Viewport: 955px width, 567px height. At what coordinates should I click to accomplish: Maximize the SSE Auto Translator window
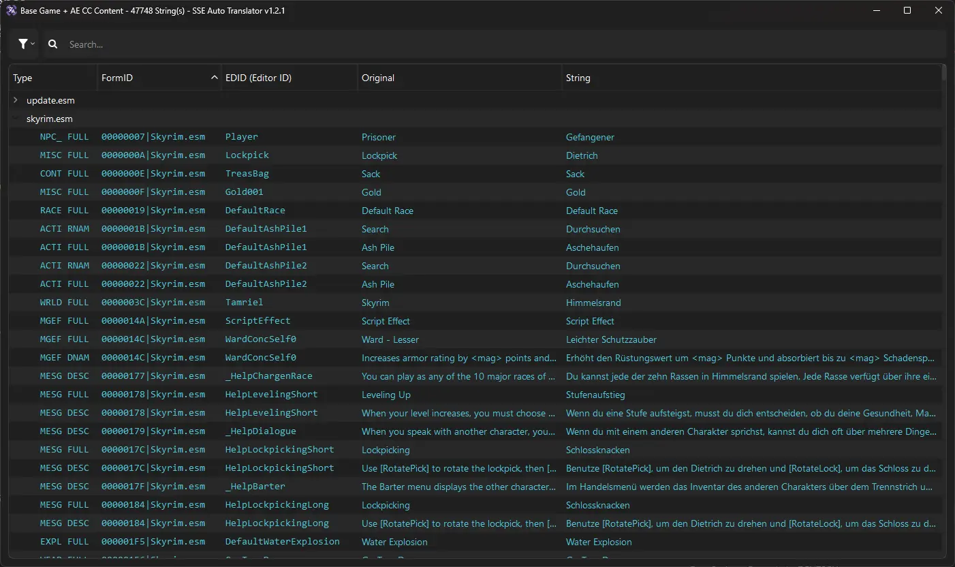907,10
